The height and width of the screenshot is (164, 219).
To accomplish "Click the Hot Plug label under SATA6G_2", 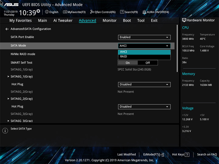I will [17, 106].
